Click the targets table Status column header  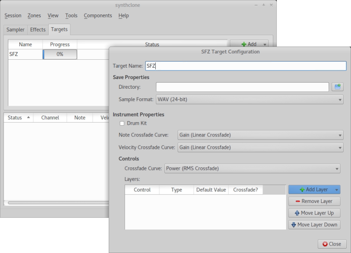click(152, 44)
